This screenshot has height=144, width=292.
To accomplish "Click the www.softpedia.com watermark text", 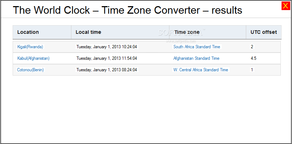I will click(x=181, y=41).
